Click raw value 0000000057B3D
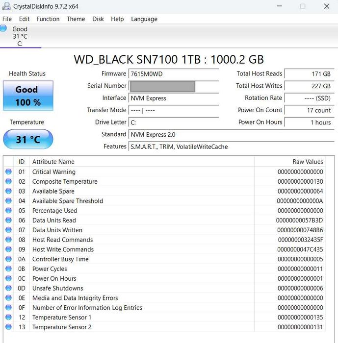 [299, 220]
